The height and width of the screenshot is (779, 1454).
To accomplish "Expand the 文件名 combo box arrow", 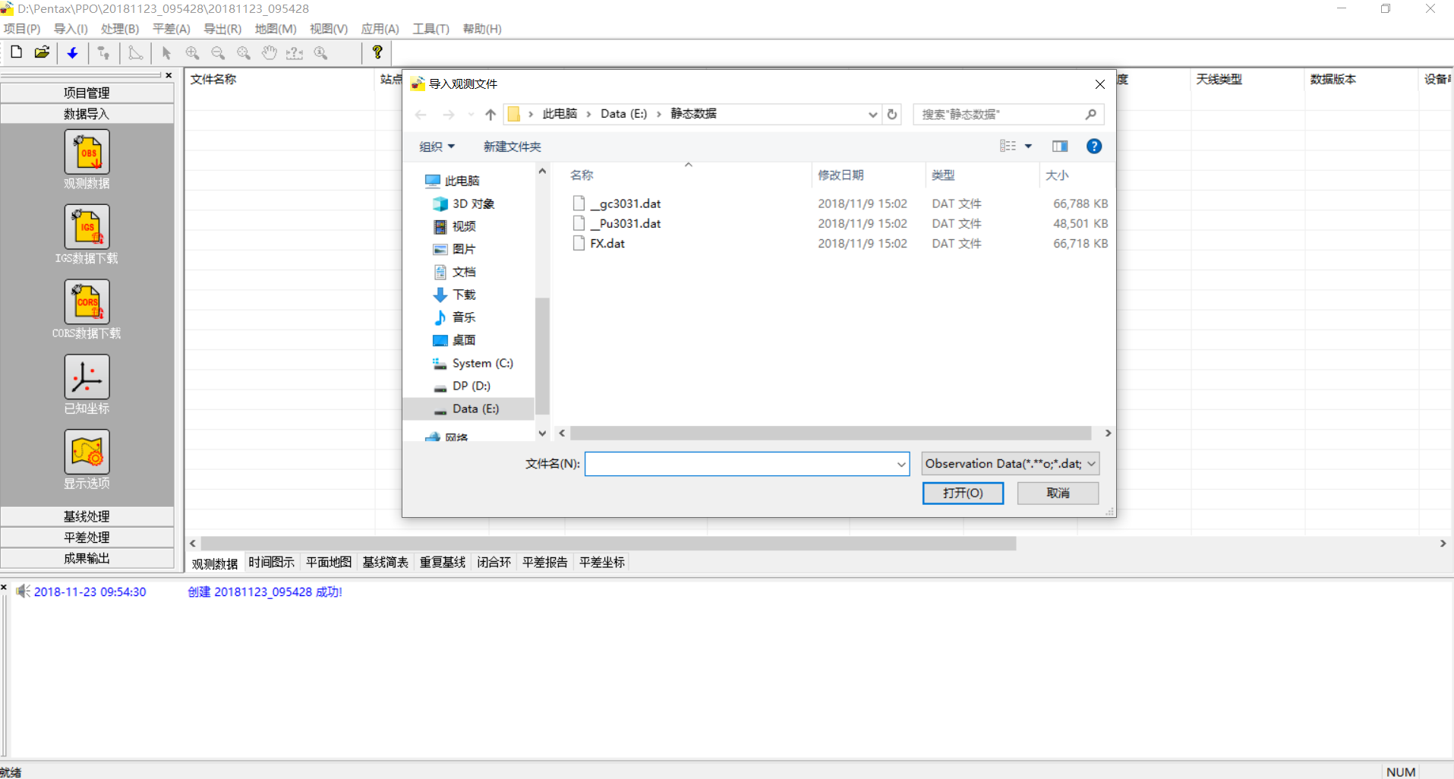I will coord(900,464).
